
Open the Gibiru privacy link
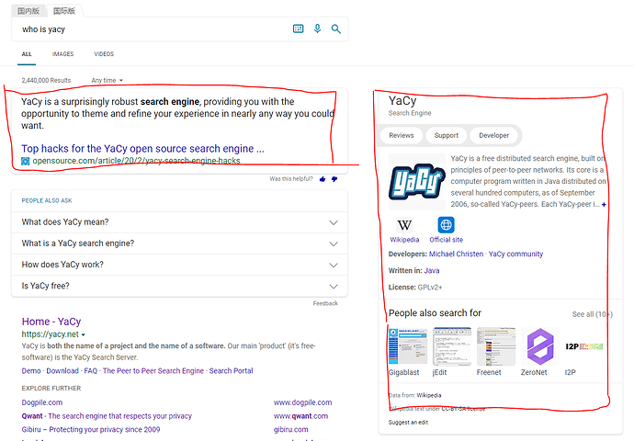(91, 429)
